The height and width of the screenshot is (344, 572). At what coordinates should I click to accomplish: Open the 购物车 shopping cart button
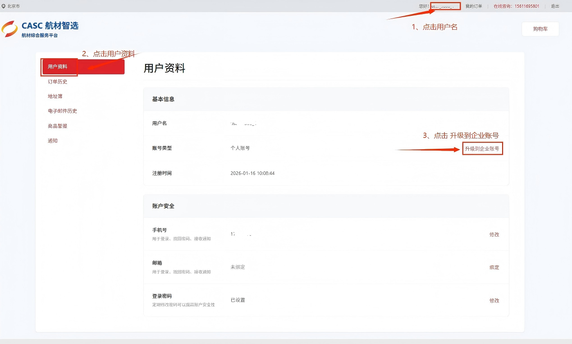tap(540, 29)
